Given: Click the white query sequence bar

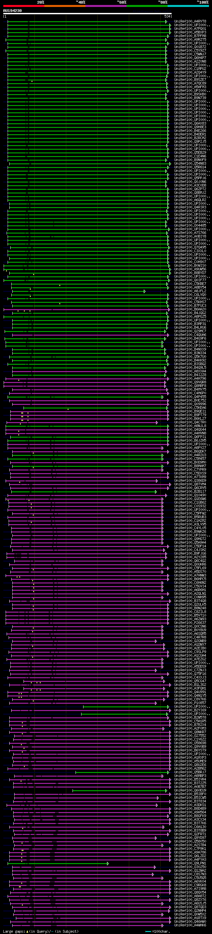Looking at the screenshot, I should point(87,14).
